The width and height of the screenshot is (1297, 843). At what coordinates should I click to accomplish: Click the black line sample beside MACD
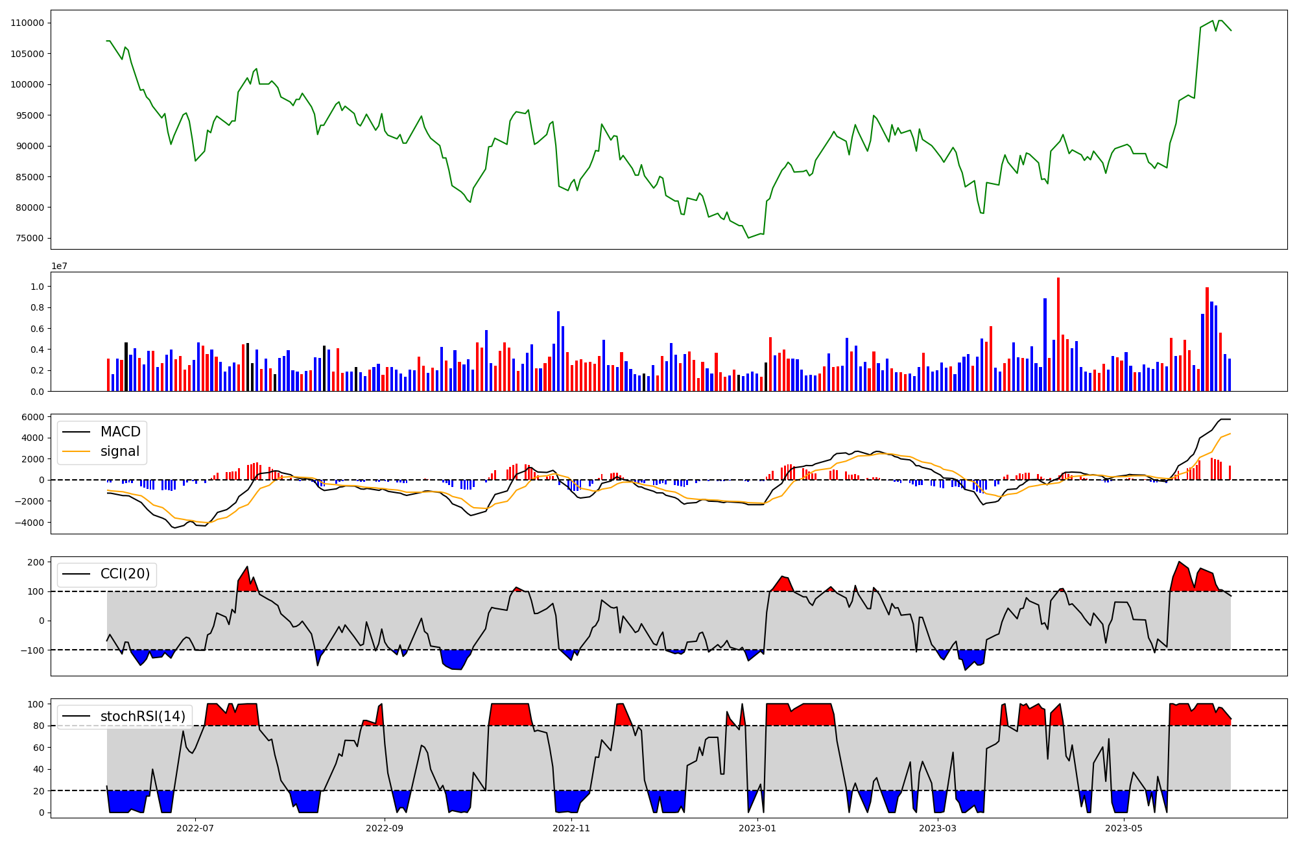pyautogui.click(x=78, y=433)
